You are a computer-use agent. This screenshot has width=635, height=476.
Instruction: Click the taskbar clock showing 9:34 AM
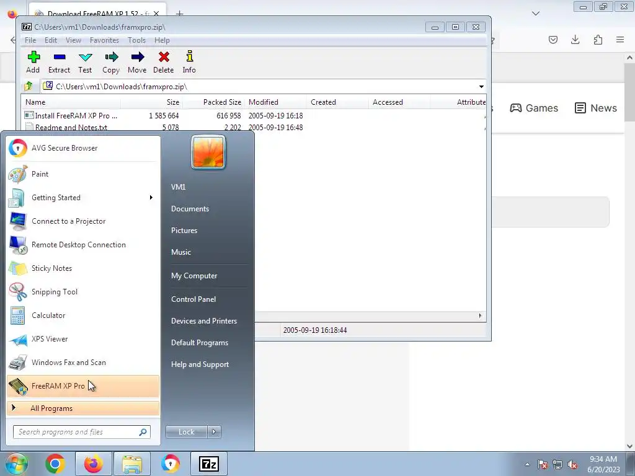pyautogui.click(x=603, y=464)
